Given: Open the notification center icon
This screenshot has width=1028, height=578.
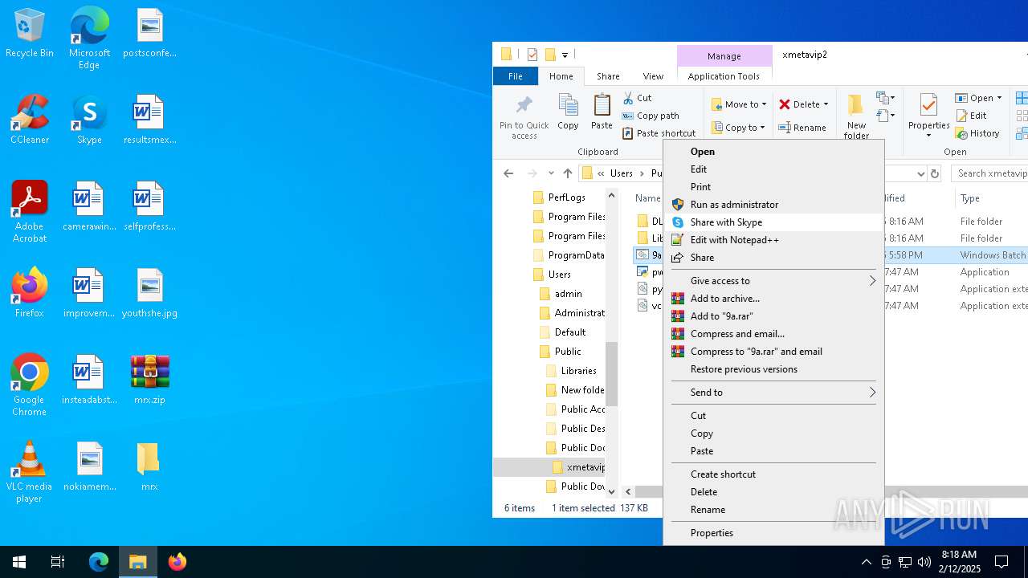Looking at the screenshot, I should tap(1001, 562).
